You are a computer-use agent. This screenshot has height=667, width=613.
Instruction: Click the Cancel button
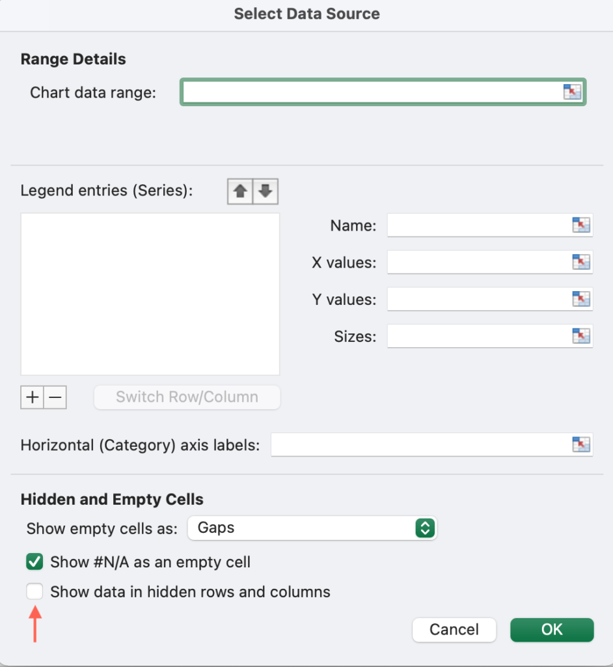454,630
